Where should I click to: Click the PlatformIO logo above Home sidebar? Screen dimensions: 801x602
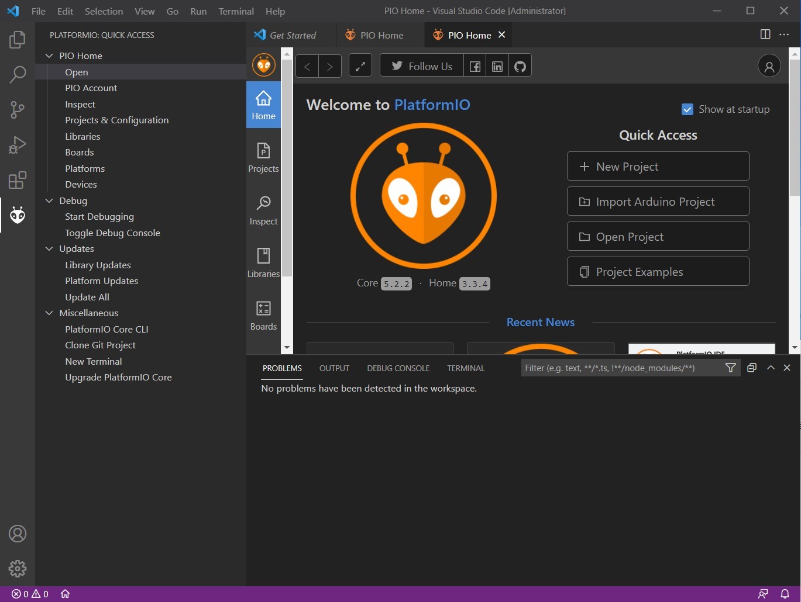coord(264,65)
